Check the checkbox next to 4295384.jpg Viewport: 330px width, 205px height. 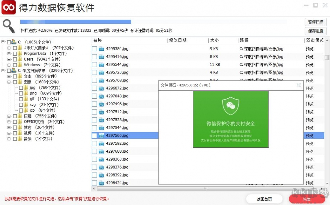tap(94, 49)
